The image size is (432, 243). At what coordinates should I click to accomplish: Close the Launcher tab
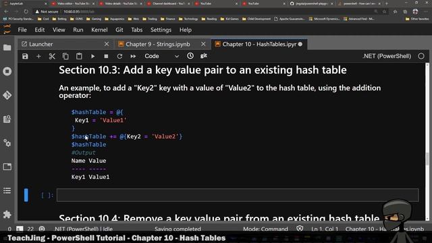tap(107, 44)
